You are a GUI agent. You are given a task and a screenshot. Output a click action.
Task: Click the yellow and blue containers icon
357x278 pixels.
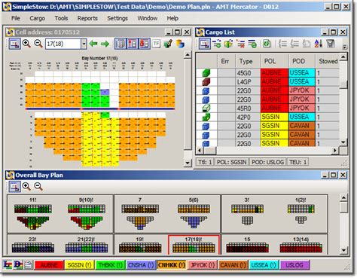tap(180, 44)
